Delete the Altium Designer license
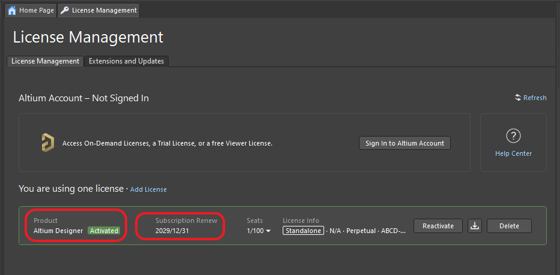The image size is (560, 275). 509,226
